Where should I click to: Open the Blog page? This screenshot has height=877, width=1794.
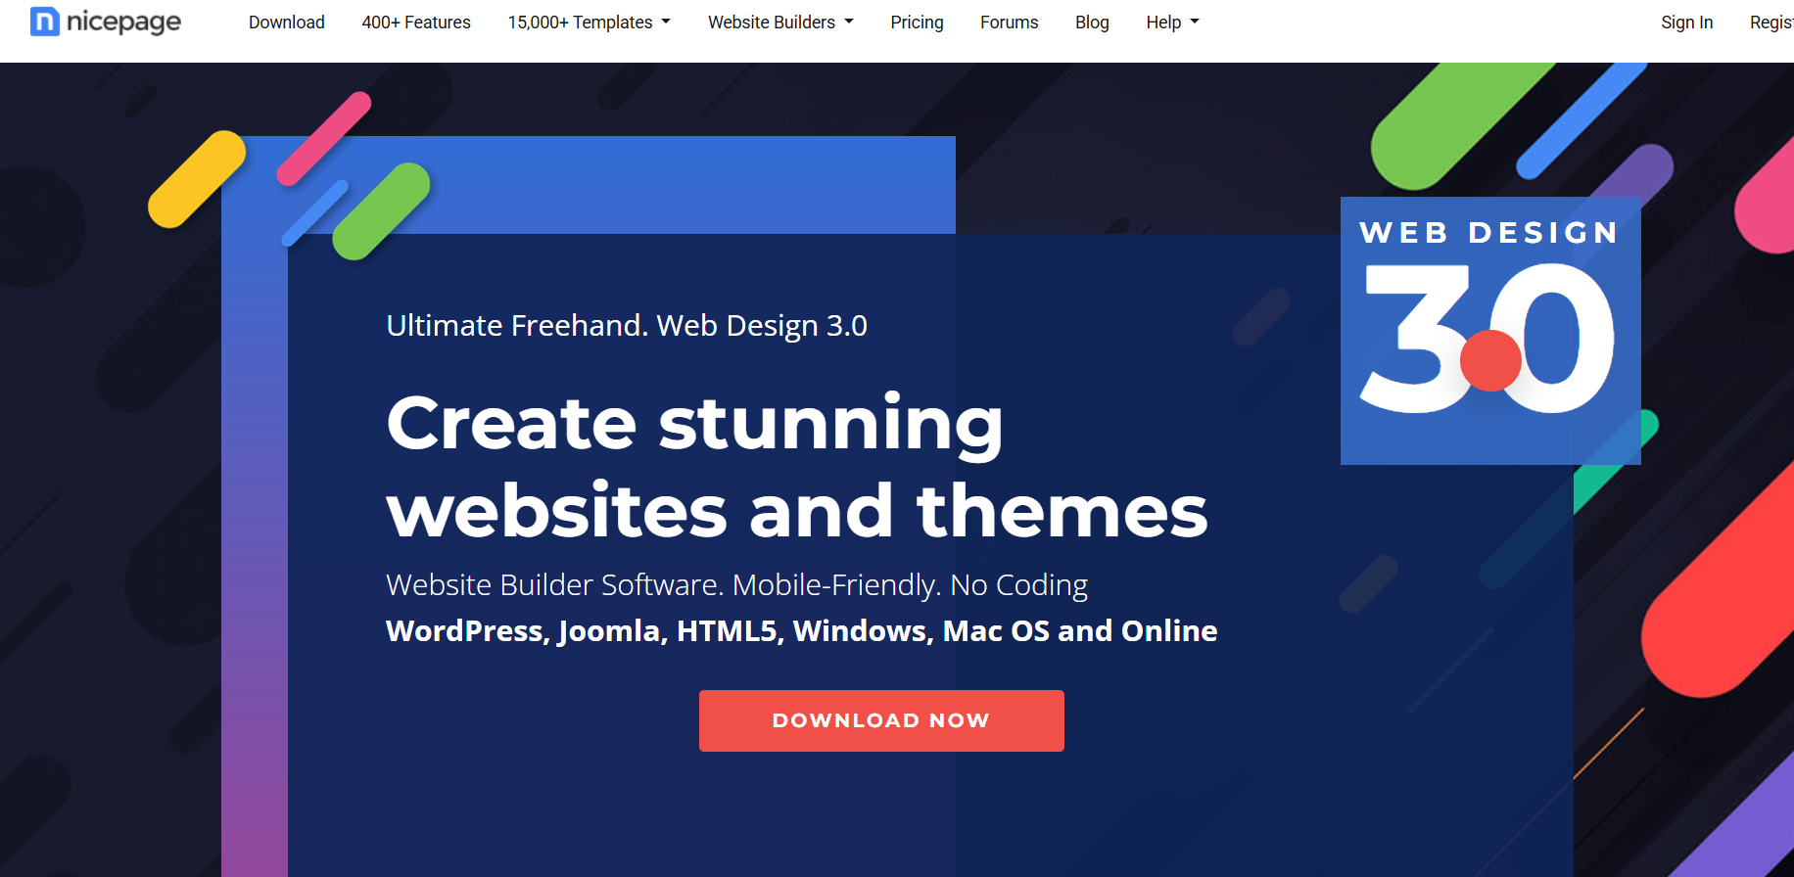(1092, 23)
